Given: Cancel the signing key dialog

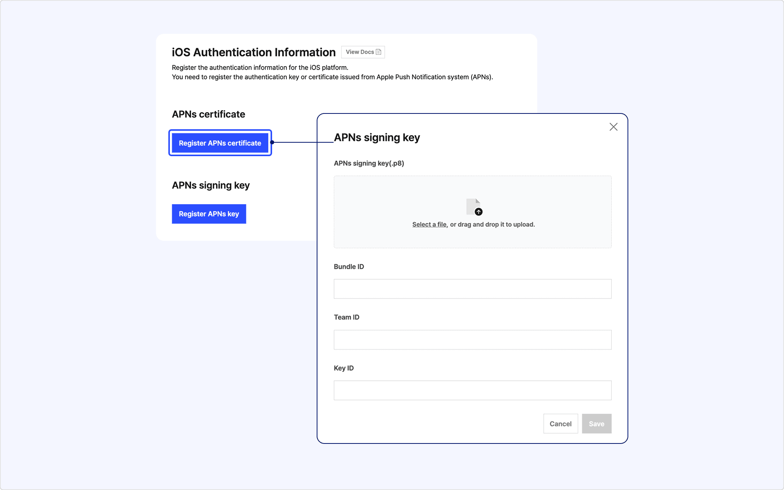Looking at the screenshot, I should (x=560, y=424).
